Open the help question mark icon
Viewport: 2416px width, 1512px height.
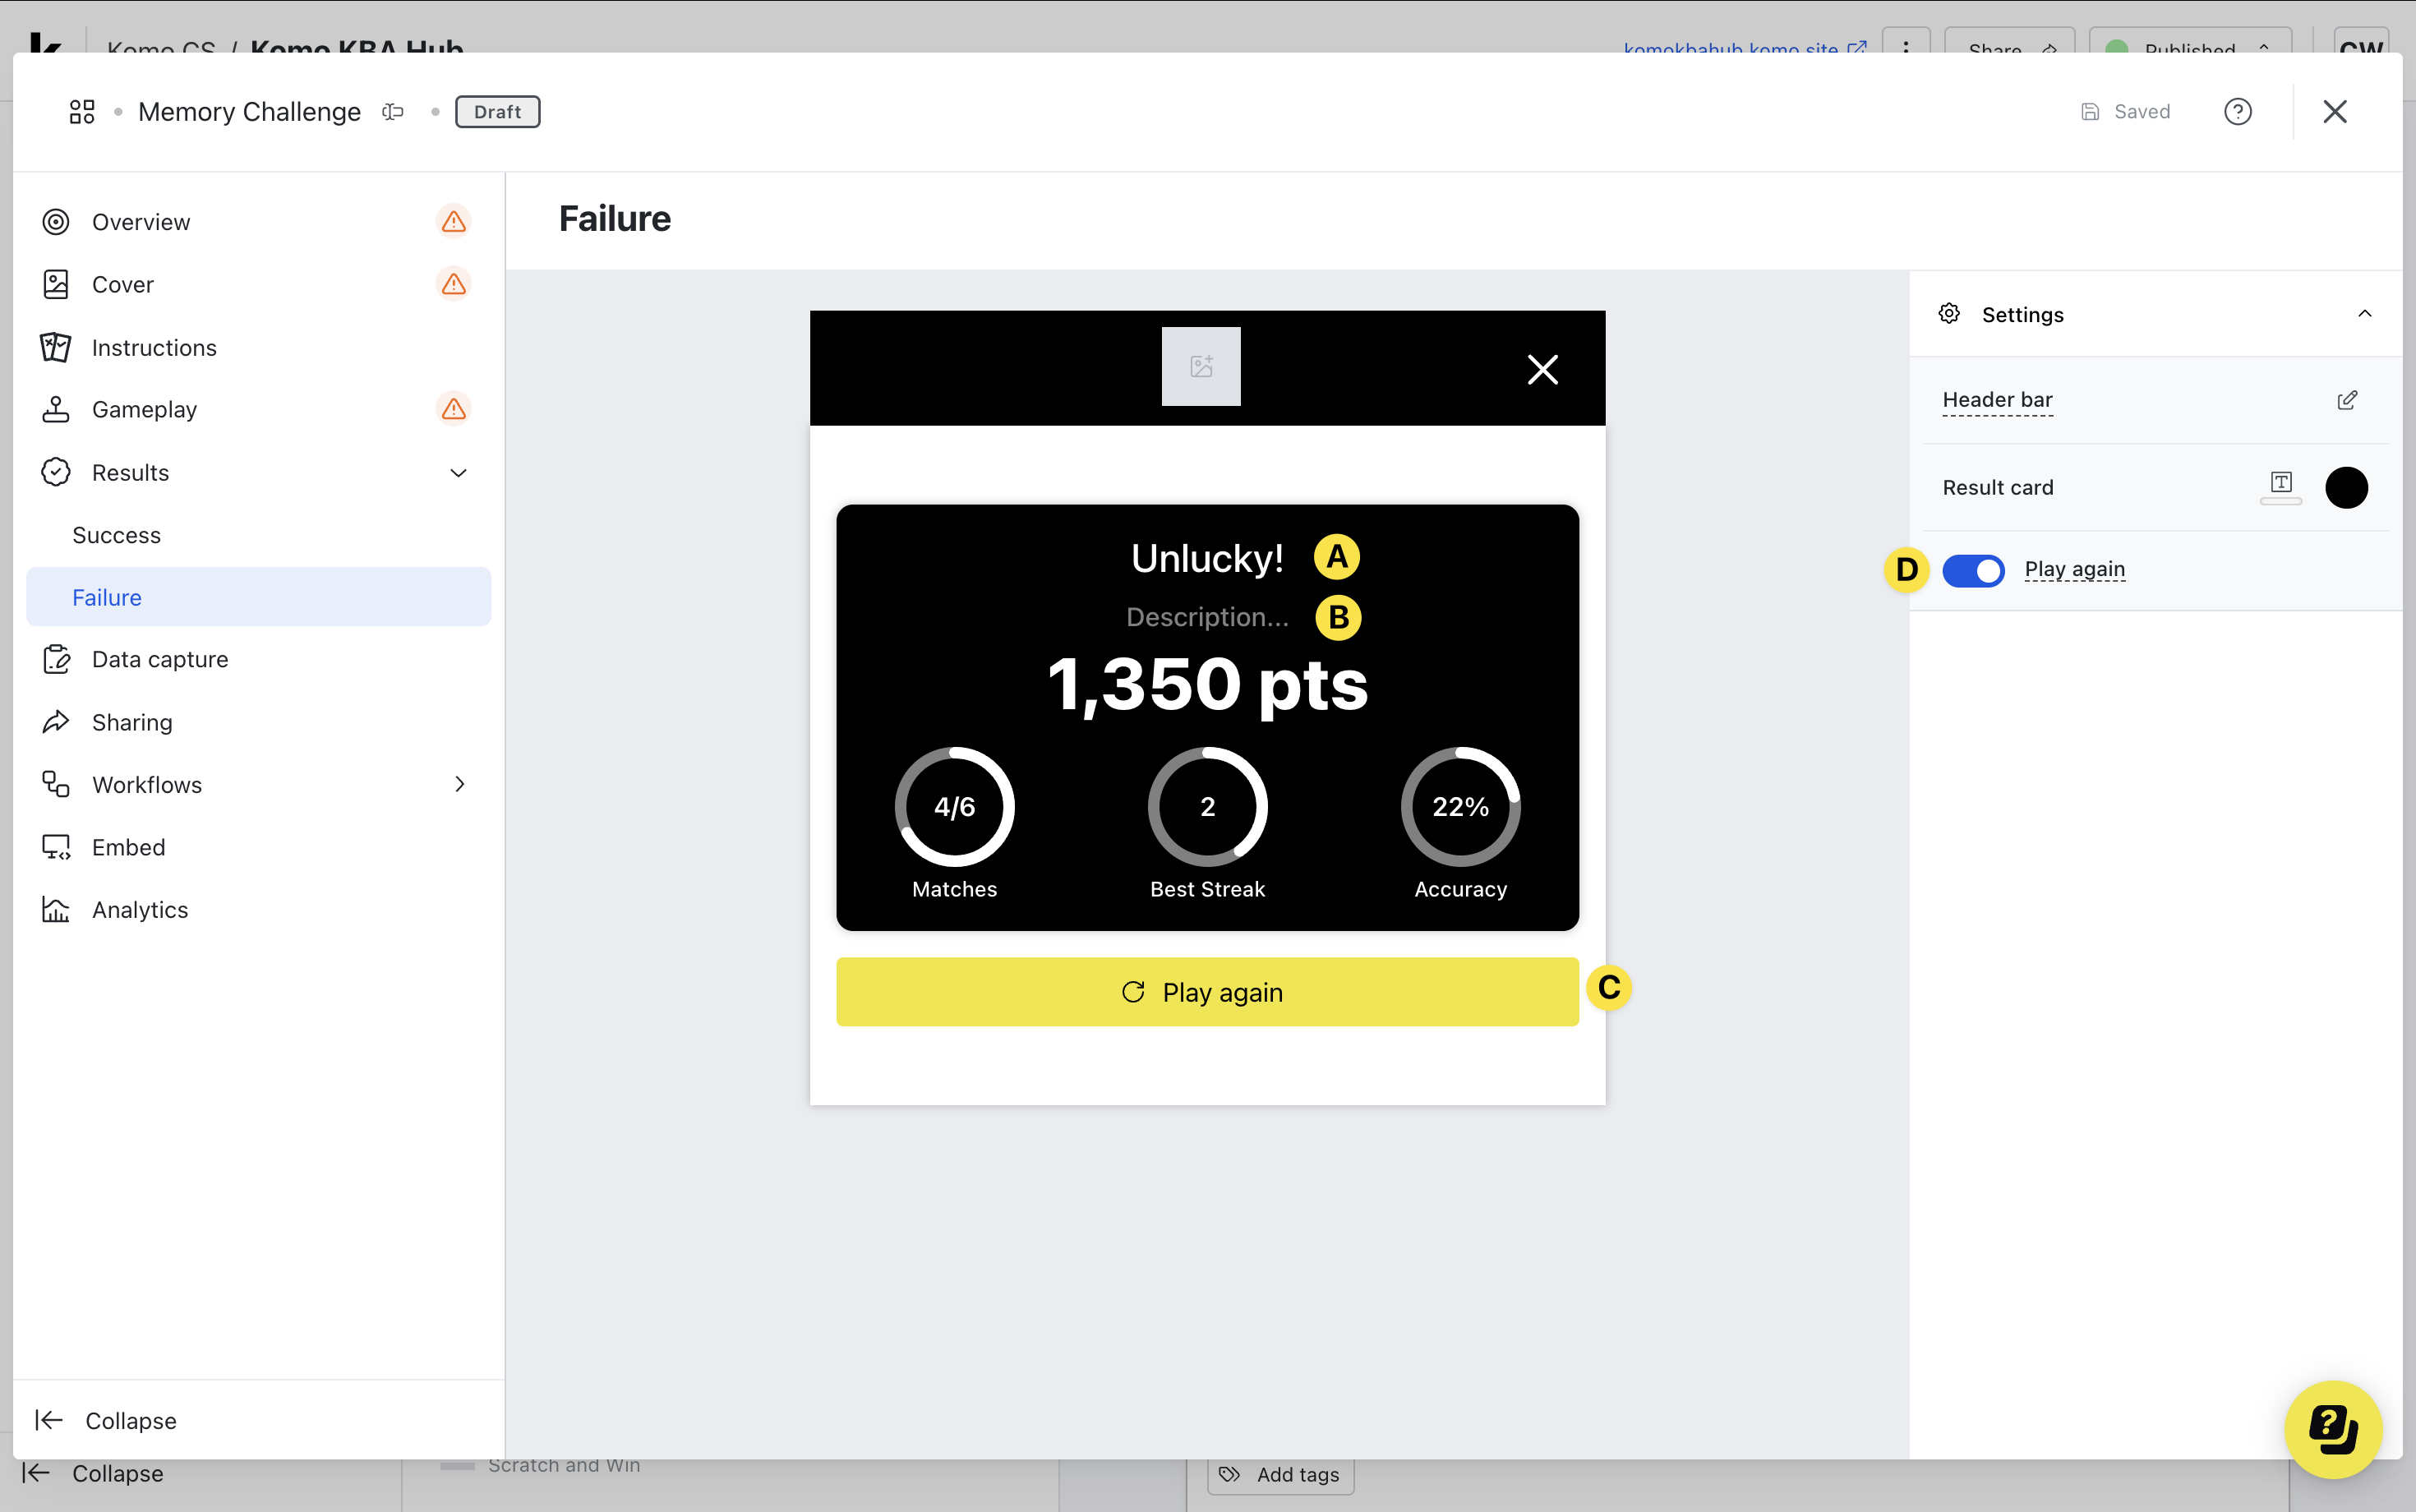pyautogui.click(x=2237, y=112)
